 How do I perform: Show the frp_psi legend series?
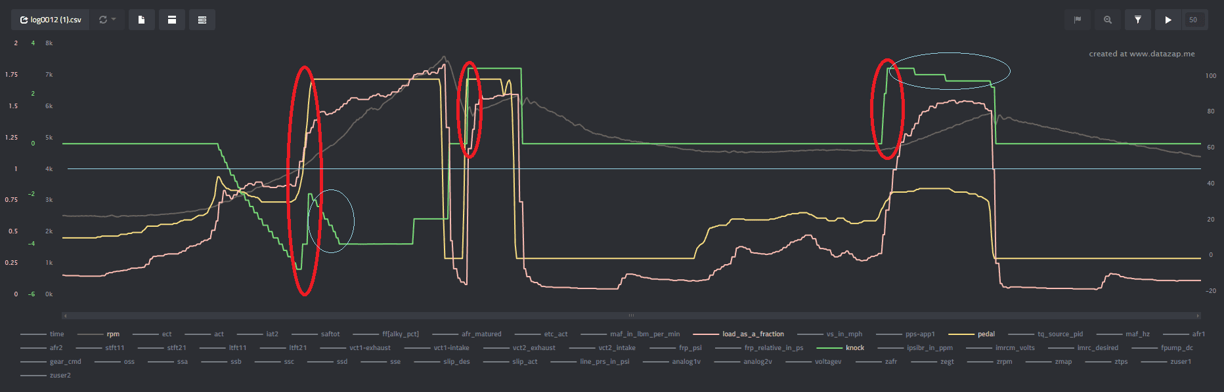click(676, 348)
